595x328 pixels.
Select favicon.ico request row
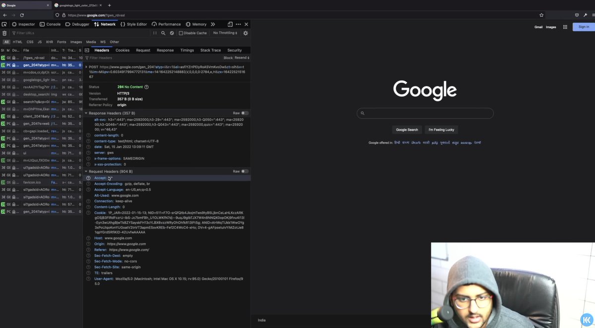click(x=41, y=182)
